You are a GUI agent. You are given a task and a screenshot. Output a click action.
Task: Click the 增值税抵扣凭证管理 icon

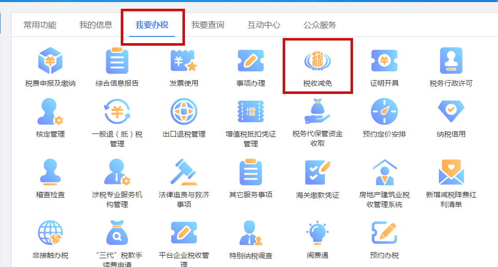(251, 111)
